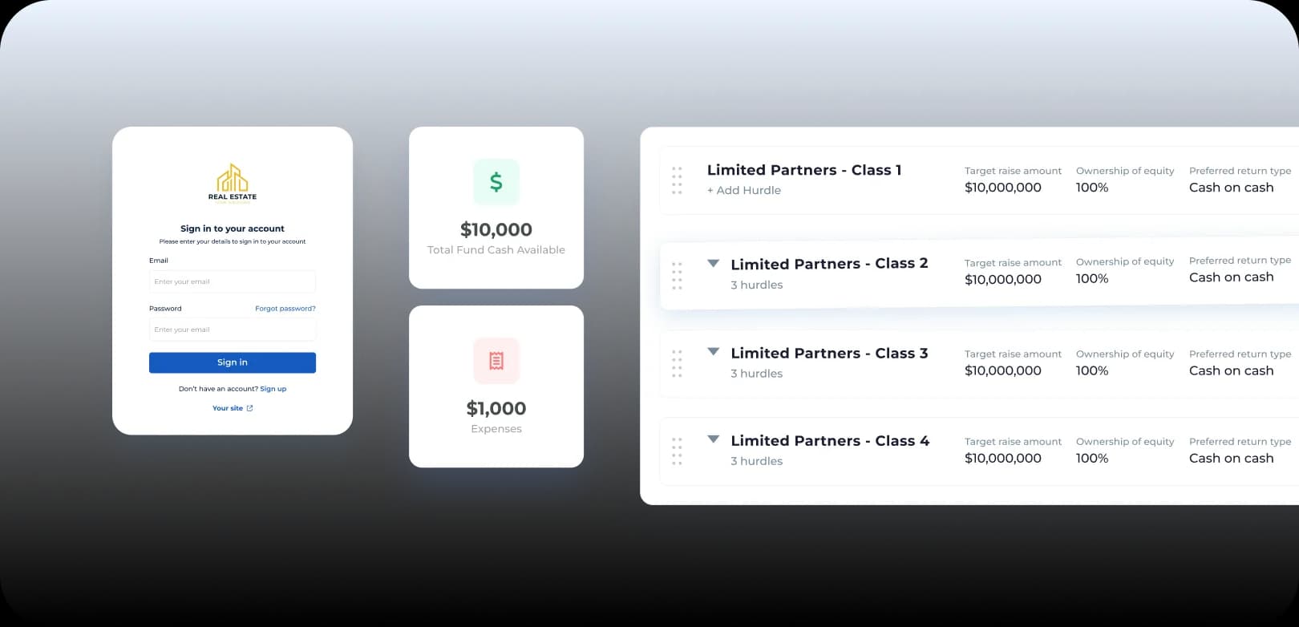Click the drag handle beside Limited Partners Class 4

pyautogui.click(x=676, y=451)
